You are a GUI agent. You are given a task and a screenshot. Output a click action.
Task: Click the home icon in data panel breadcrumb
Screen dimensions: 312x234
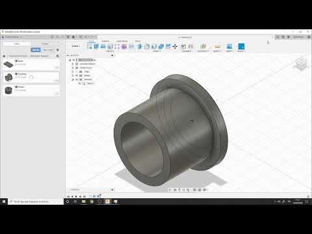pyautogui.click(x=4, y=56)
